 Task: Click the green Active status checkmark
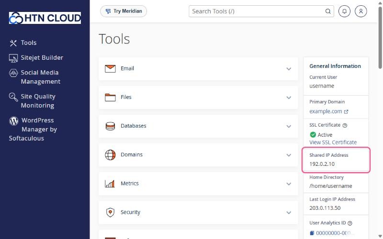tap(313, 135)
